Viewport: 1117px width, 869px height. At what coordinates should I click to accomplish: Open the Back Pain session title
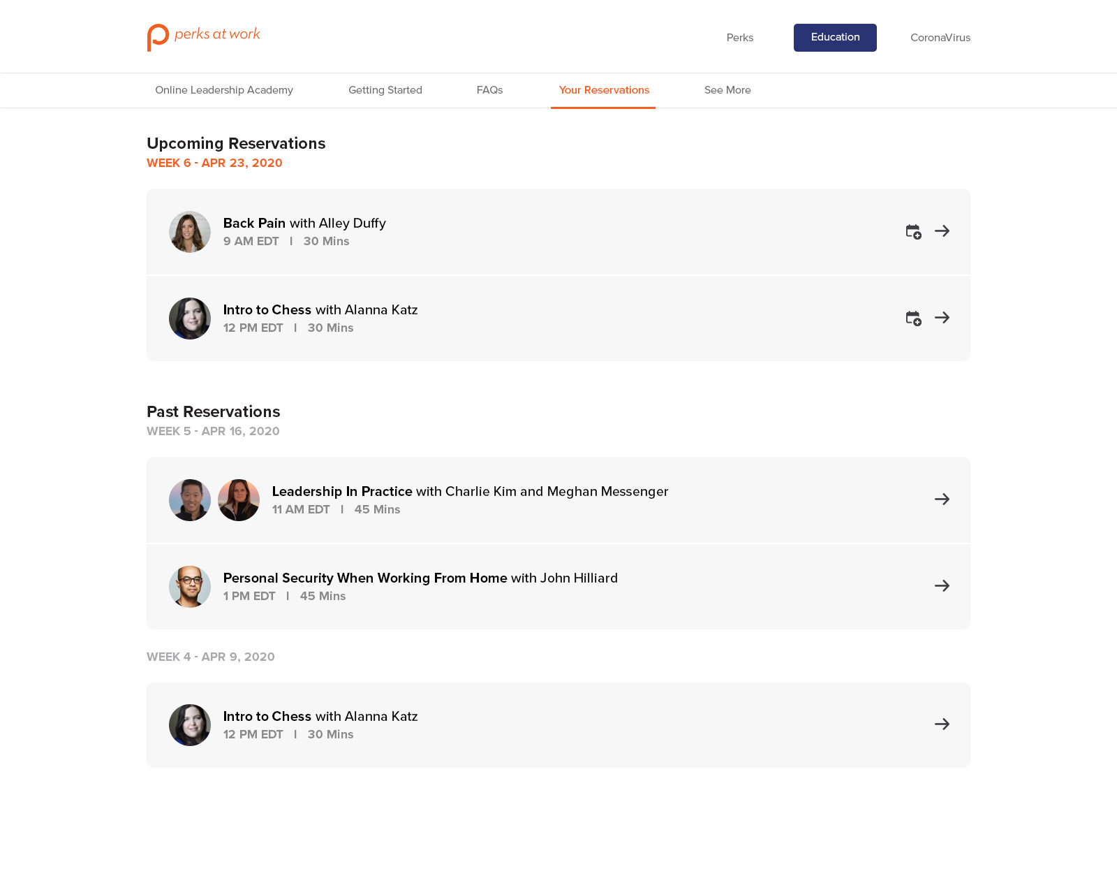254,223
